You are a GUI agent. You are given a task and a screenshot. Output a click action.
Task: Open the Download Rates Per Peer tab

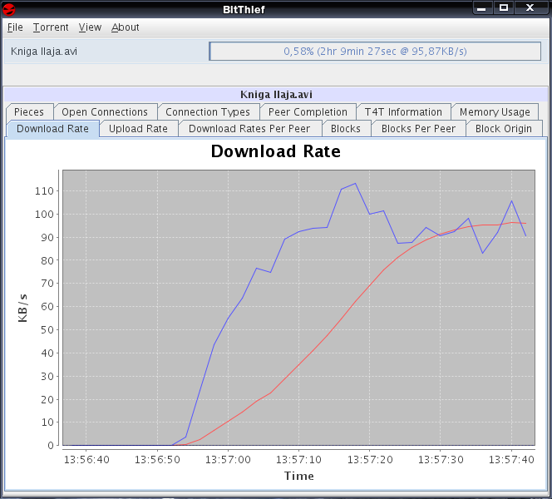249,129
